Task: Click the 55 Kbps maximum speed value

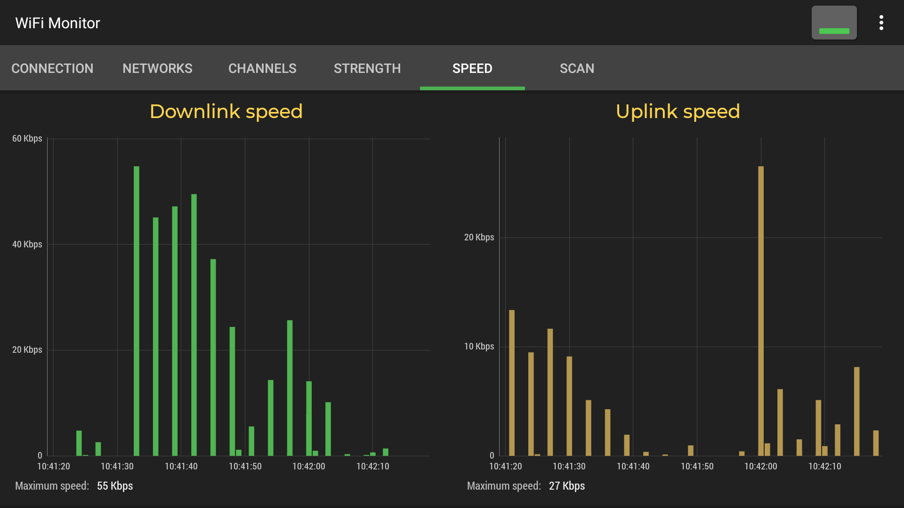Action: click(114, 486)
